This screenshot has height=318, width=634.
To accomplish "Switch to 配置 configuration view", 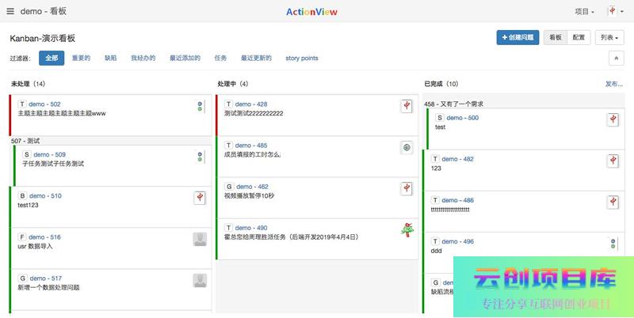I will (x=579, y=37).
